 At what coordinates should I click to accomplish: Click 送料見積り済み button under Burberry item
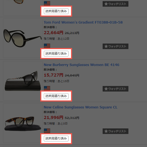(x=56, y=96)
